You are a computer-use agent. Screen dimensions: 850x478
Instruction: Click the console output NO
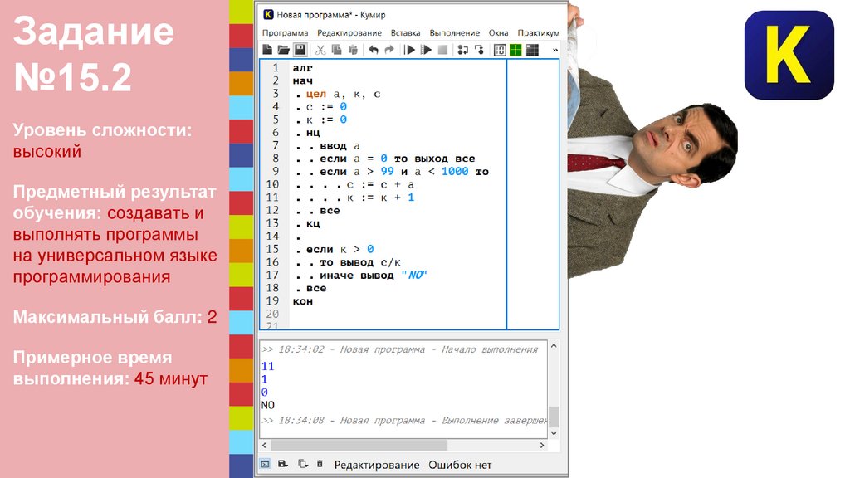[x=268, y=405]
